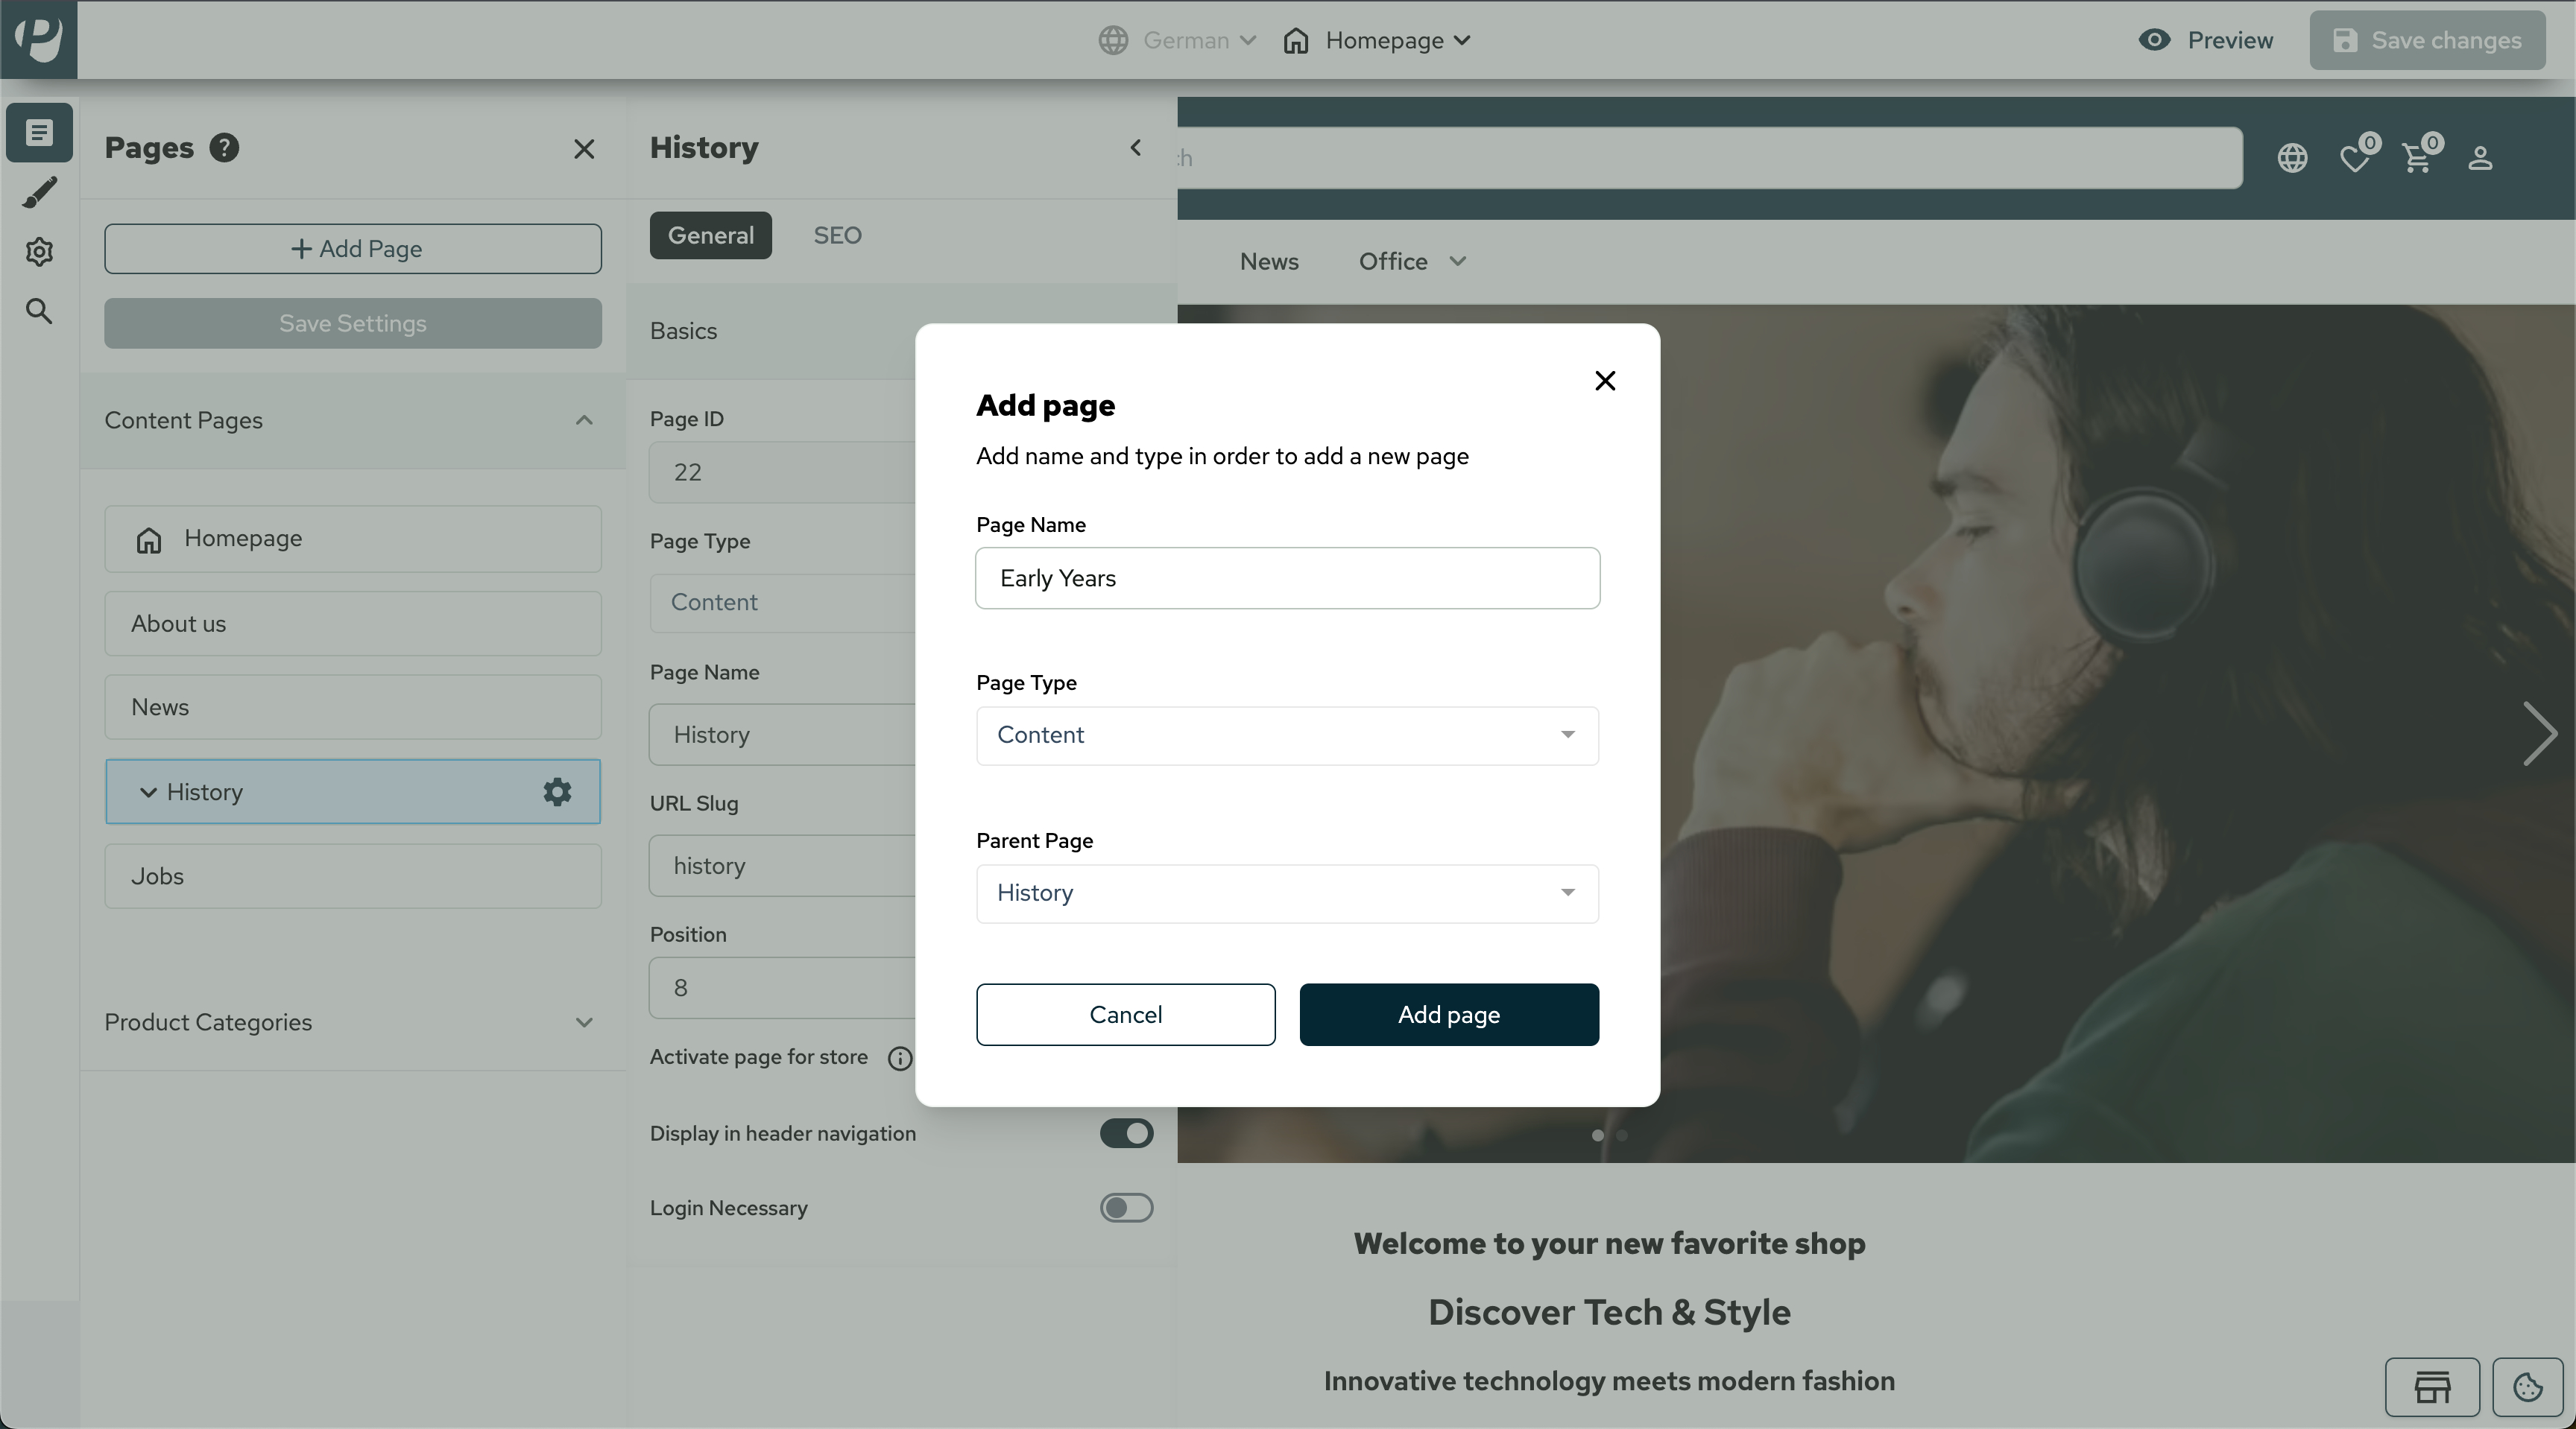Confirm with the dark Add page button
This screenshot has height=1429, width=2576.
tap(1448, 1014)
